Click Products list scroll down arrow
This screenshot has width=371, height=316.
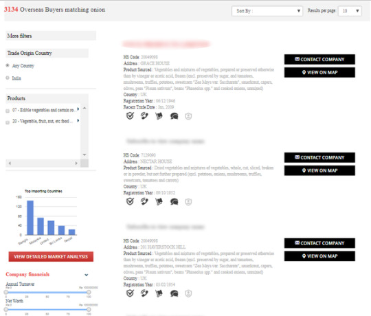(x=85, y=155)
